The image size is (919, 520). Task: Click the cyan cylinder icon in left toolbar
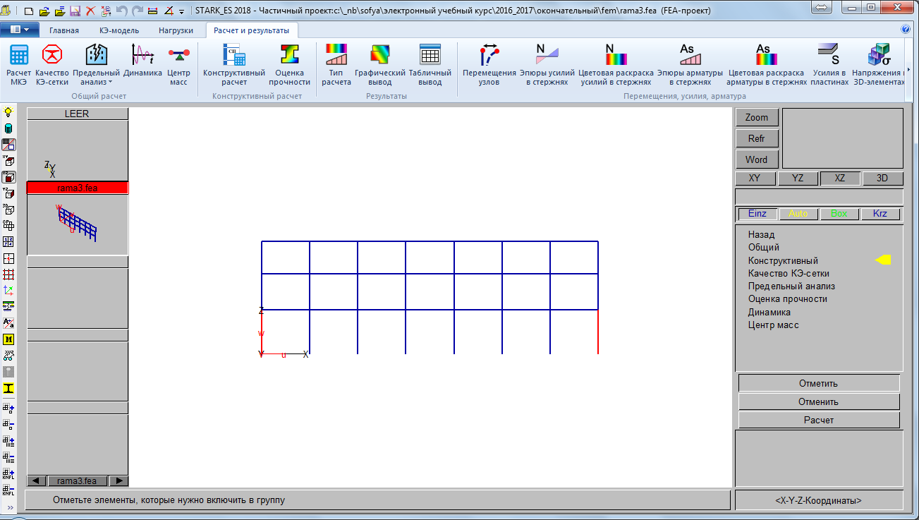(8, 128)
